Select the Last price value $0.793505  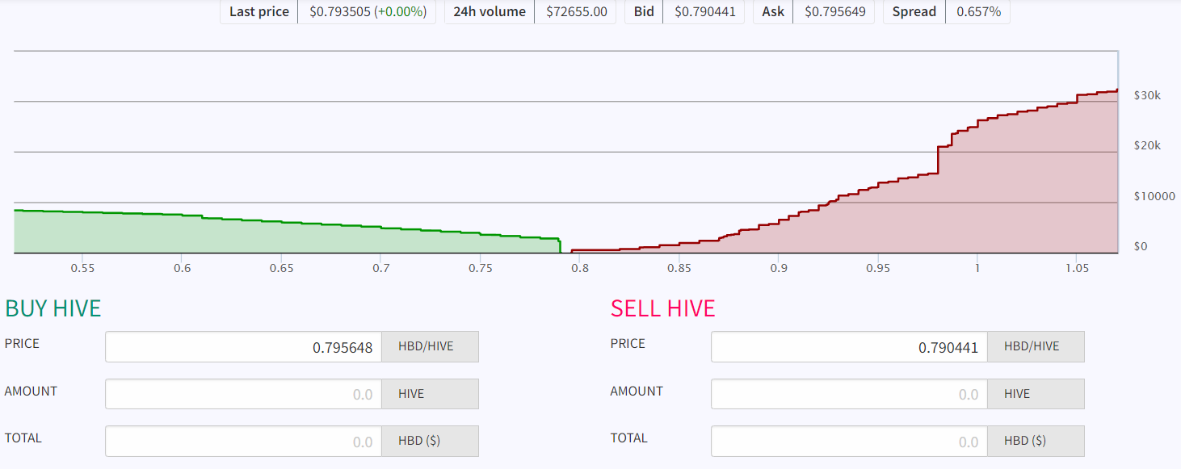point(339,12)
